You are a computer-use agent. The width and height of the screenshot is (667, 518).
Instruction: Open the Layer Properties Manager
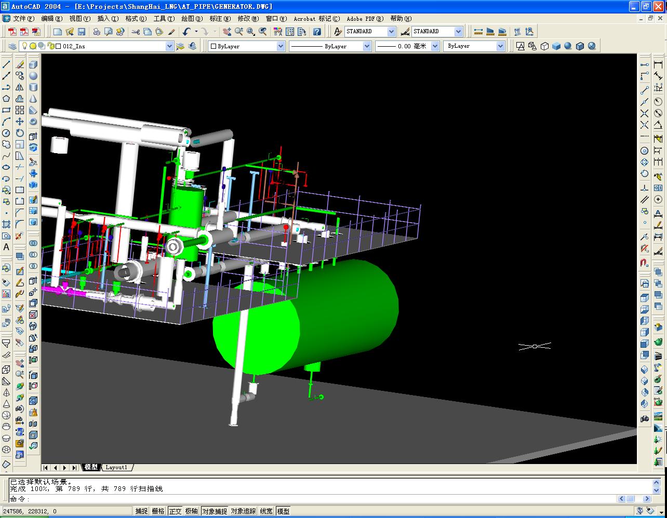click(x=12, y=46)
